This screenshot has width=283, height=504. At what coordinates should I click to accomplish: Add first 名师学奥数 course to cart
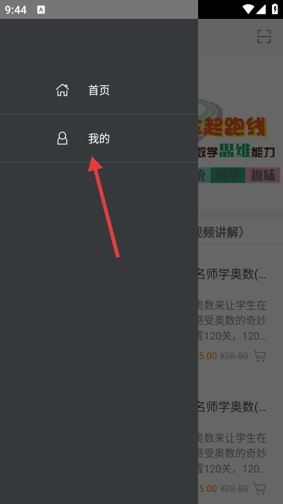(x=259, y=355)
